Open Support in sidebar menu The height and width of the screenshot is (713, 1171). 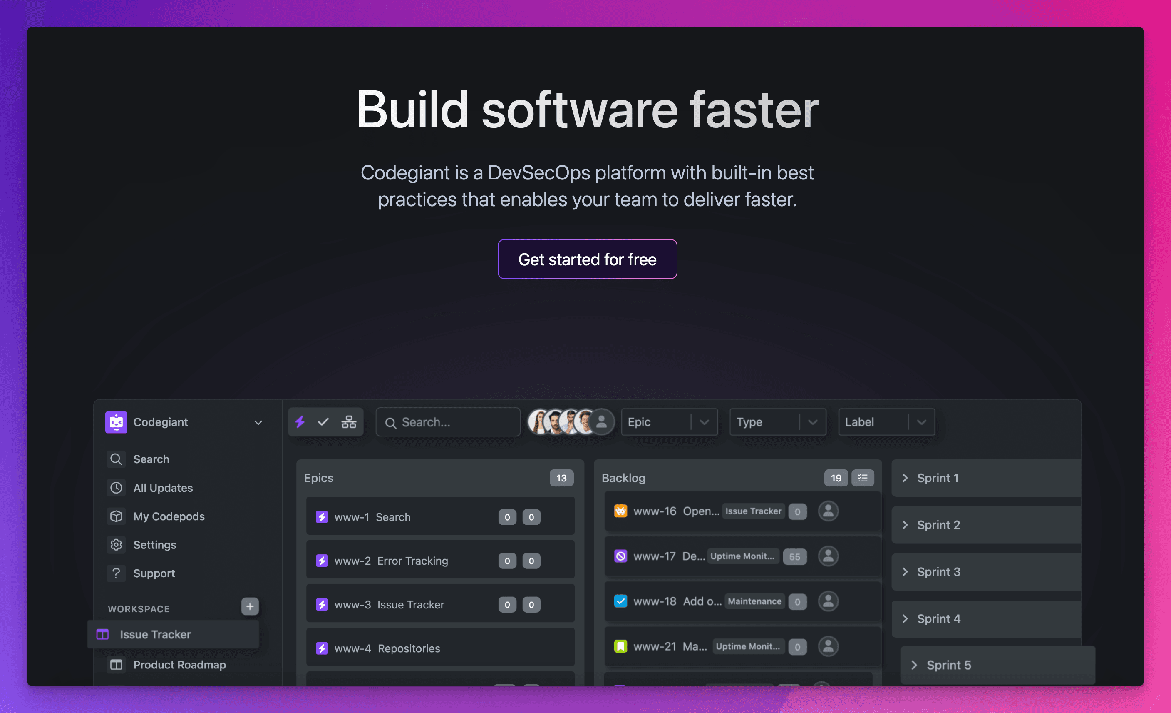click(154, 573)
